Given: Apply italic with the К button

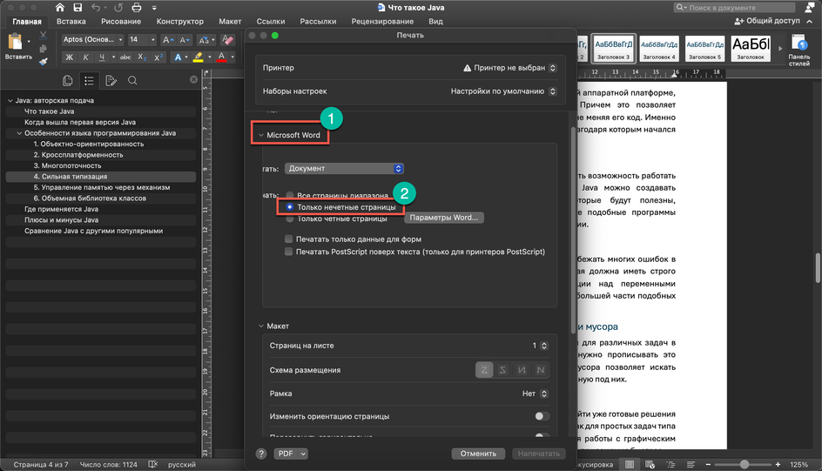Looking at the screenshot, I should point(85,57).
